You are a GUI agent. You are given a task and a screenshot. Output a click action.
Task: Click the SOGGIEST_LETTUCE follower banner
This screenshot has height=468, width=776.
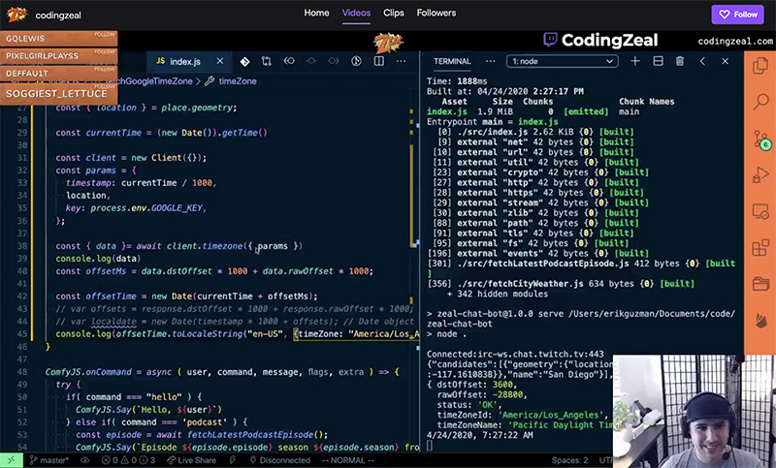click(x=58, y=94)
